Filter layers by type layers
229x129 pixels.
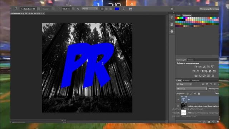(x=211, y=84)
